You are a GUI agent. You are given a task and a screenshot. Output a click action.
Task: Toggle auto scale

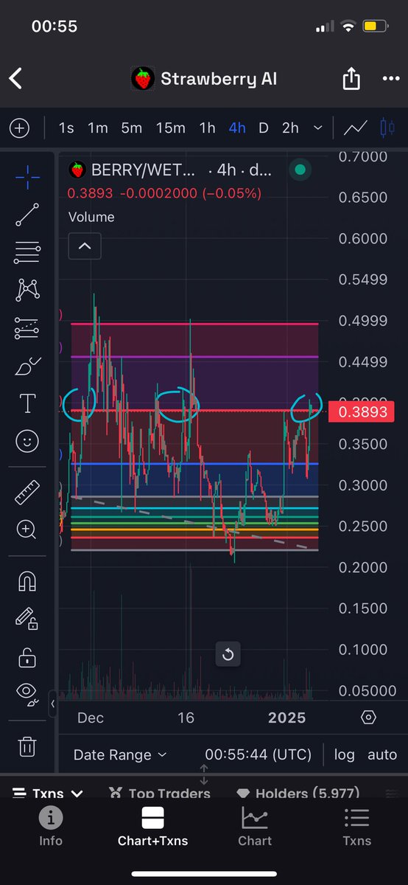381,754
